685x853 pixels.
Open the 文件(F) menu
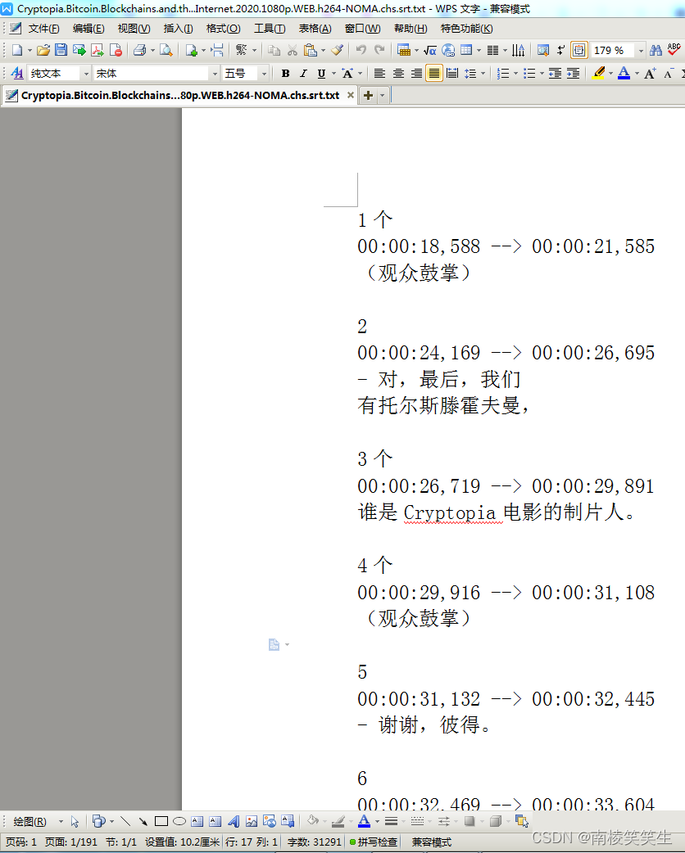(x=43, y=29)
